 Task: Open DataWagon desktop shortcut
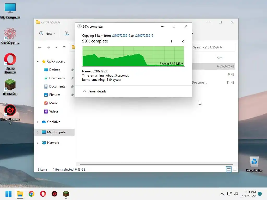pyautogui.click(x=10, y=36)
